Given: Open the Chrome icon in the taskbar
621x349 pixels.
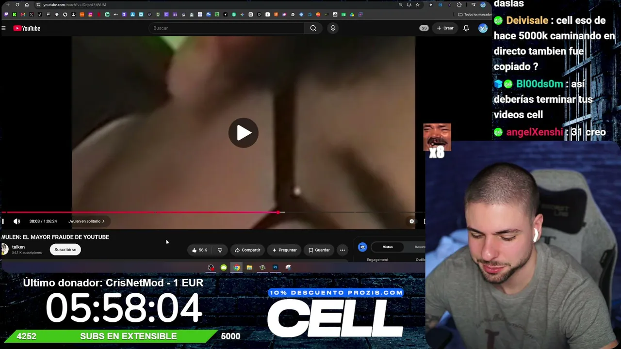Looking at the screenshot, I should point(236,268).
